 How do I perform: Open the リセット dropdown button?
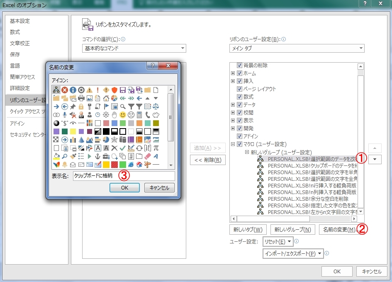(278, 241)
